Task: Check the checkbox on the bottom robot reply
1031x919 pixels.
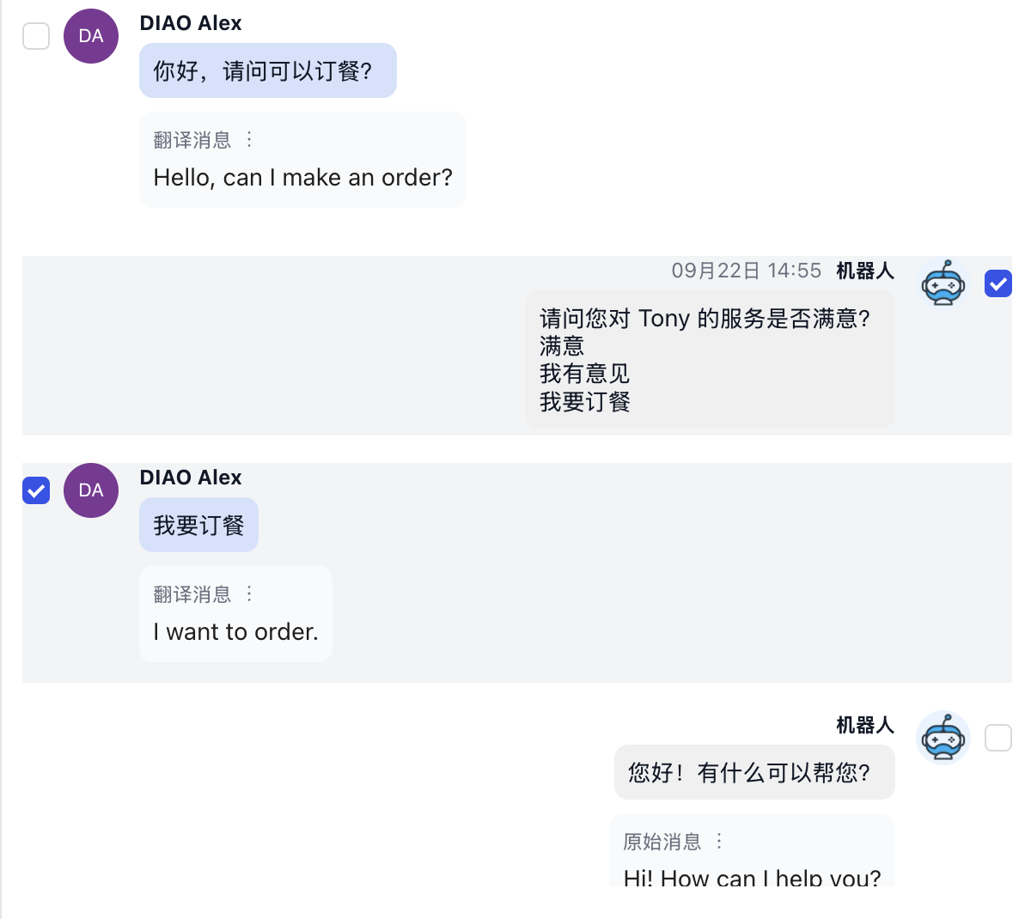Action: [x=998, y=738]
